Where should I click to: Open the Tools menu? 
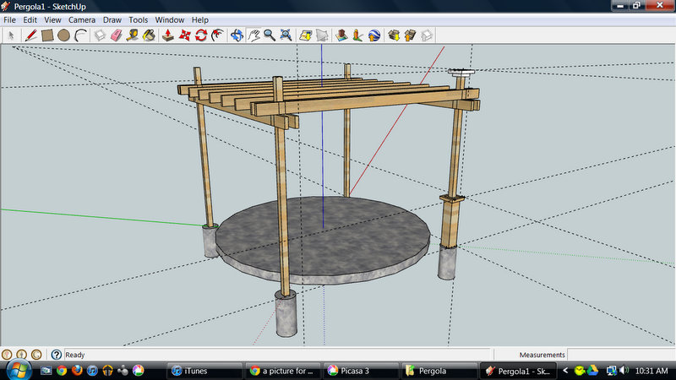coord(139,19)
